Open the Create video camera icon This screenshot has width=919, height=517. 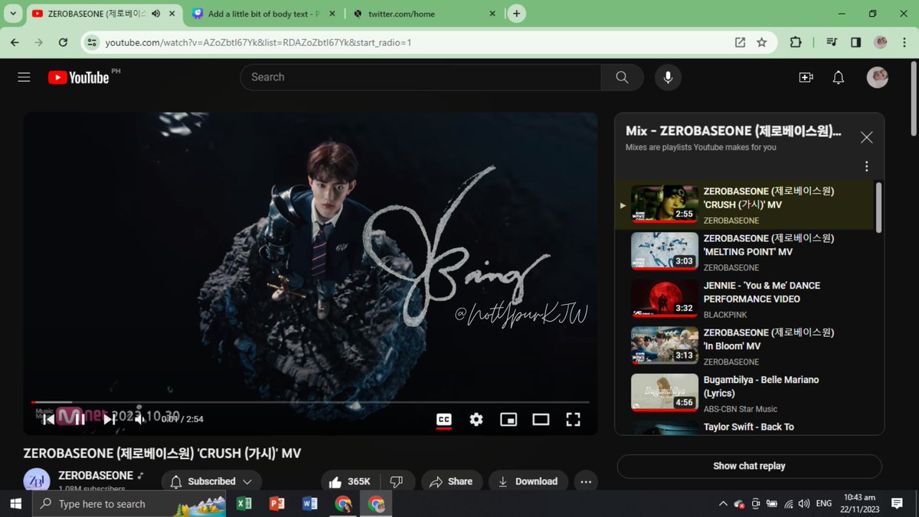806,77
